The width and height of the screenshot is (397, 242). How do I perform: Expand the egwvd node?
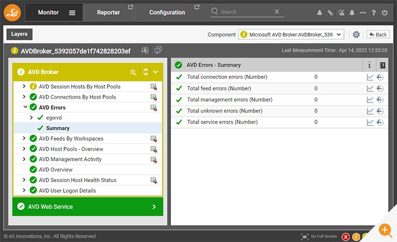tap(31, 118)
